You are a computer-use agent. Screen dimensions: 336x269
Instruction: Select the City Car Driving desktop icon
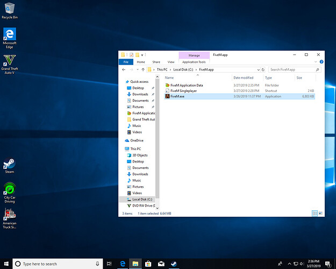tap(9, 189)
